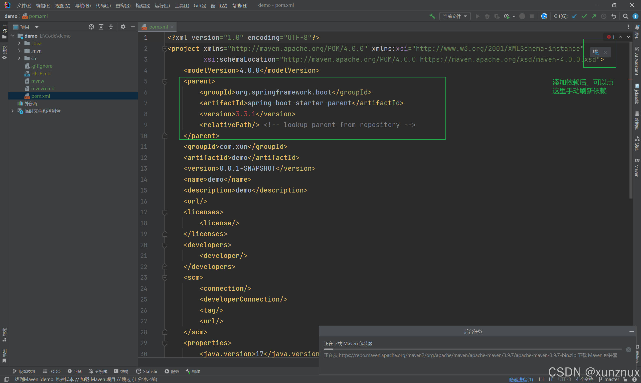Click the blue IDE update arrow icon
Screen dimensions: 641x383
tap(635, 16)
